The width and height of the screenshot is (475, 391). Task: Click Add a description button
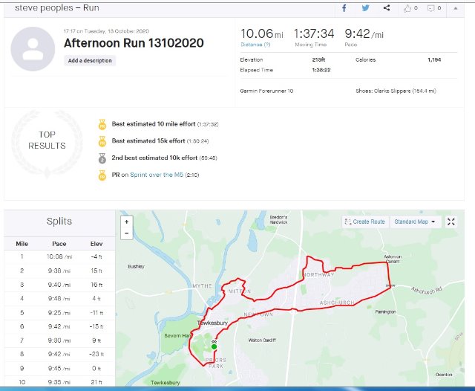click(90, 61)
